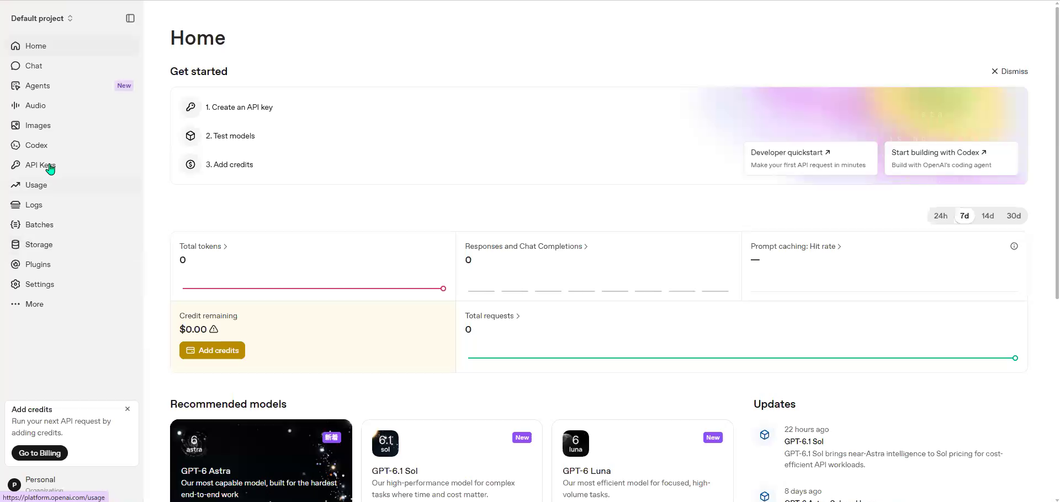The height and width of the screenshot is (502, 1060).
Task: Open step 2. Test models
Action: [x=230, y=136]
